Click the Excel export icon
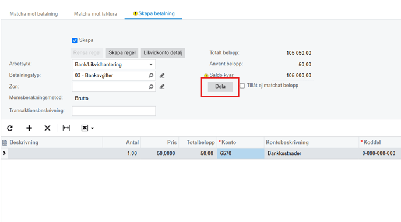This screenshot has width=401, height=222. coord(85,128)
